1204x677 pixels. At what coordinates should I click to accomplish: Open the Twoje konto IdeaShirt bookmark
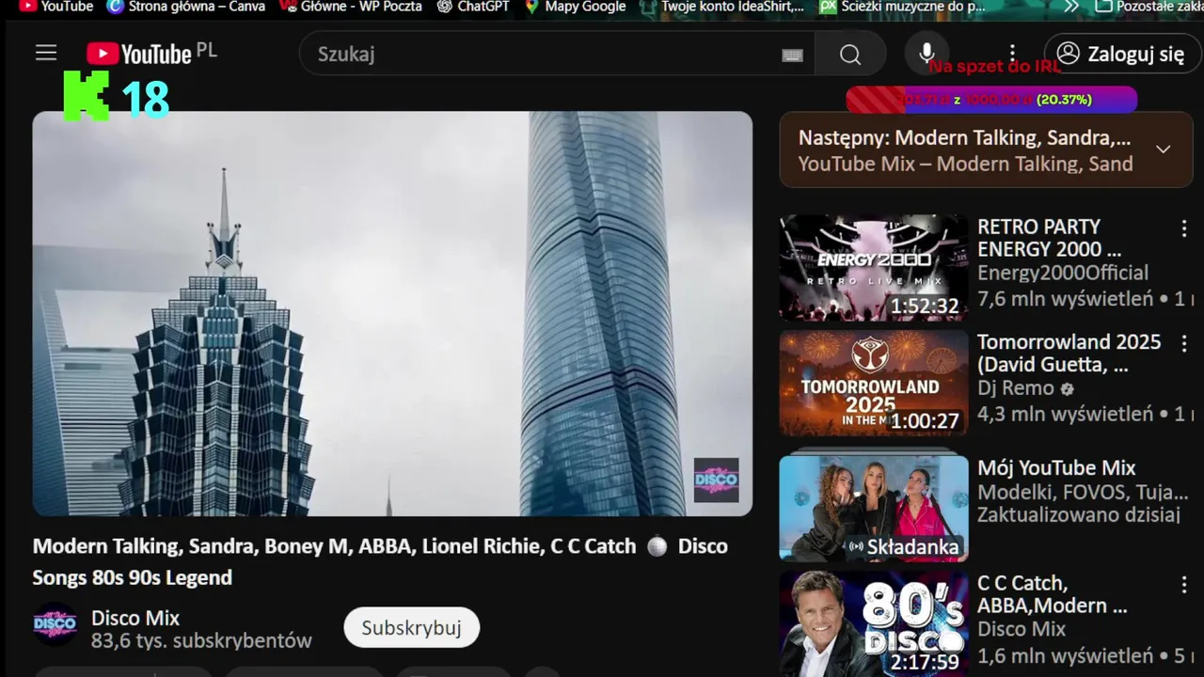point(722,7)
